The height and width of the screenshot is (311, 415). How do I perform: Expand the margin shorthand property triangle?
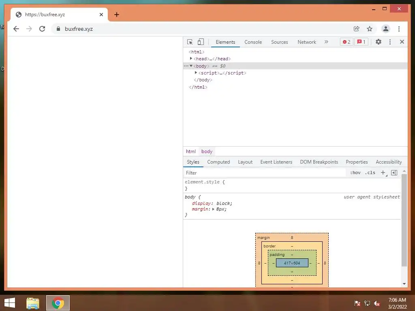tap(213, 209)
